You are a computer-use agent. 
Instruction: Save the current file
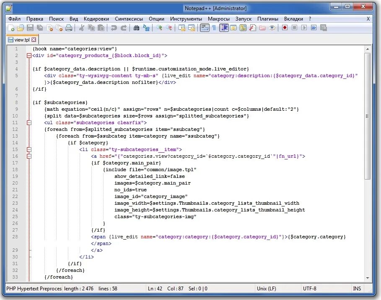[30, 28]
